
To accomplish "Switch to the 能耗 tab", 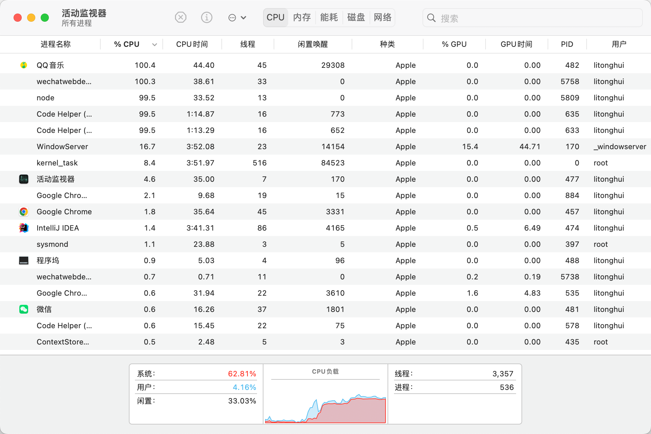I will tap(329, 18).
